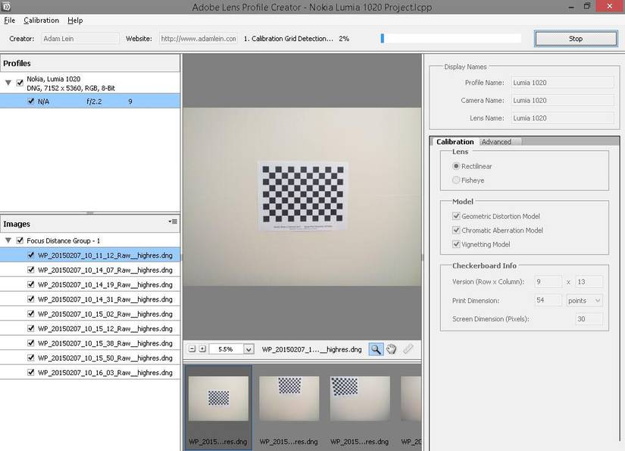Open the File menu
Screen dimensions: 625x451
(9, 20)
